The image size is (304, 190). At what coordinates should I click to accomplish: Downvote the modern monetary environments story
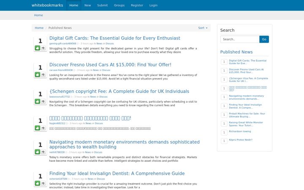click(x=43, y=152)
